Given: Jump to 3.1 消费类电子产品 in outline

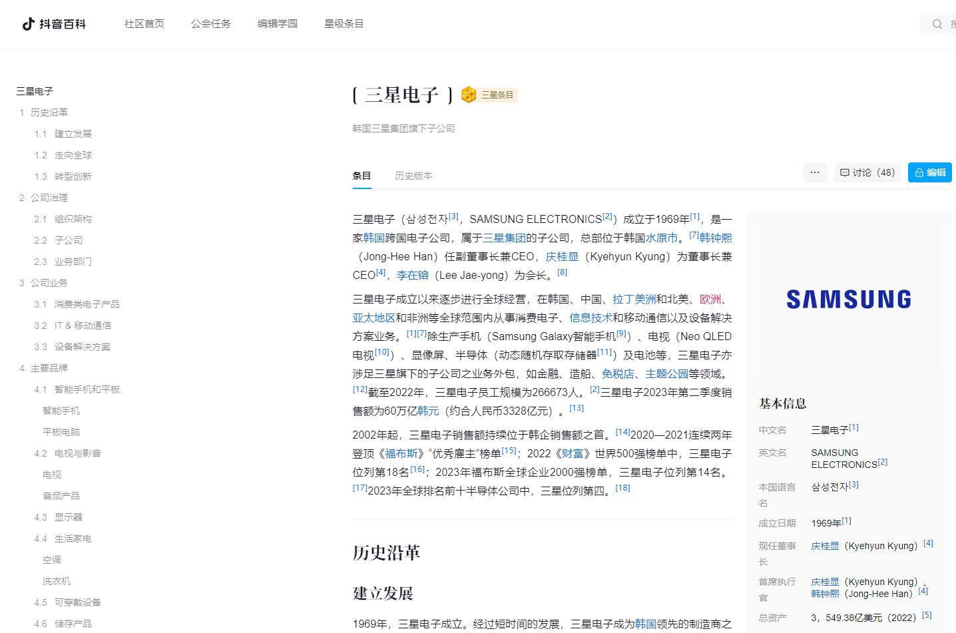Looking at the screenshot, I should [x=77, y=304].
